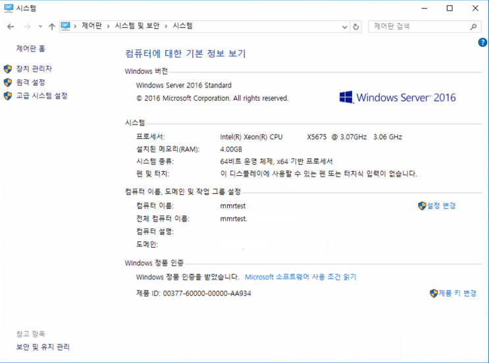This screenshot has height=363, width=489.
Task: Click the 시스템 breadcrumb item
Action: 182,26
